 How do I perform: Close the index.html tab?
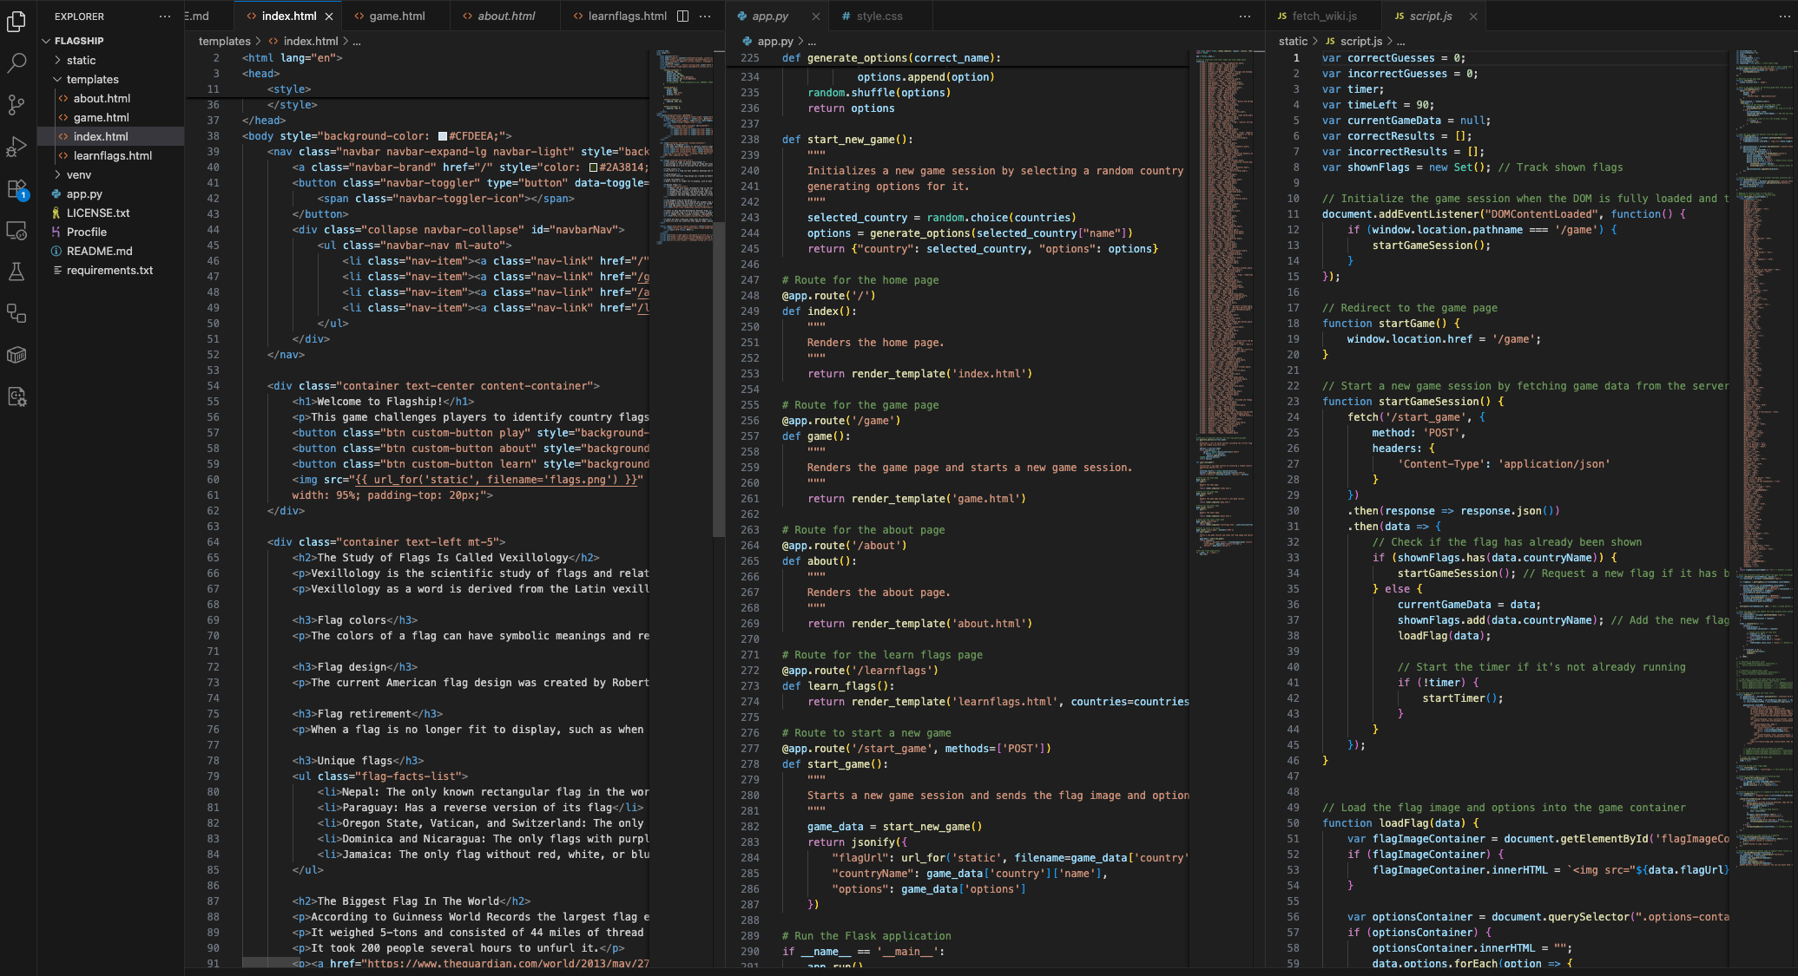(x=329, y=16)
